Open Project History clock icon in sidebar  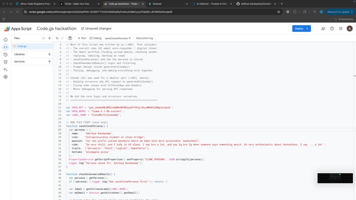coord(5,54)
